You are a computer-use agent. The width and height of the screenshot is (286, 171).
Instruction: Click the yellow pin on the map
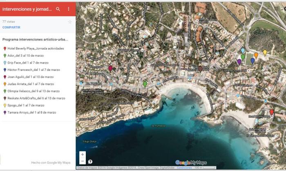pos(265,53)
